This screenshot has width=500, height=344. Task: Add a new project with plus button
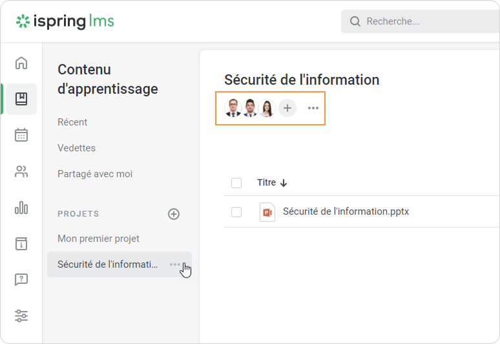174,214
